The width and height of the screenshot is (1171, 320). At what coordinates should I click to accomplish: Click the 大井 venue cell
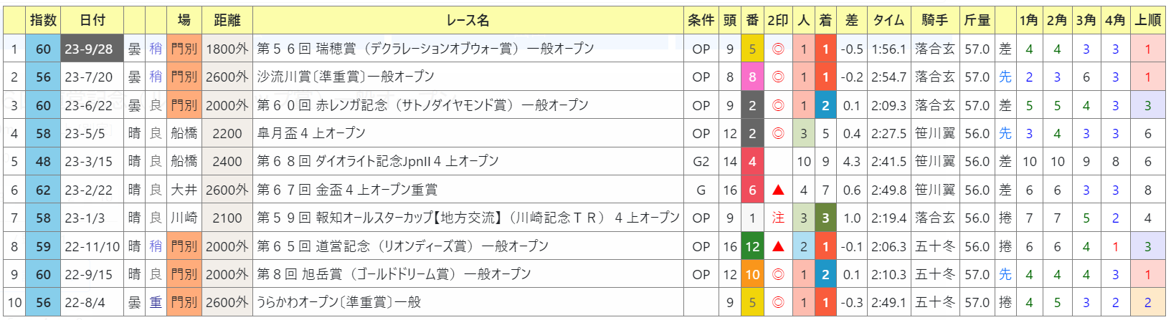(x=184, y=190)
